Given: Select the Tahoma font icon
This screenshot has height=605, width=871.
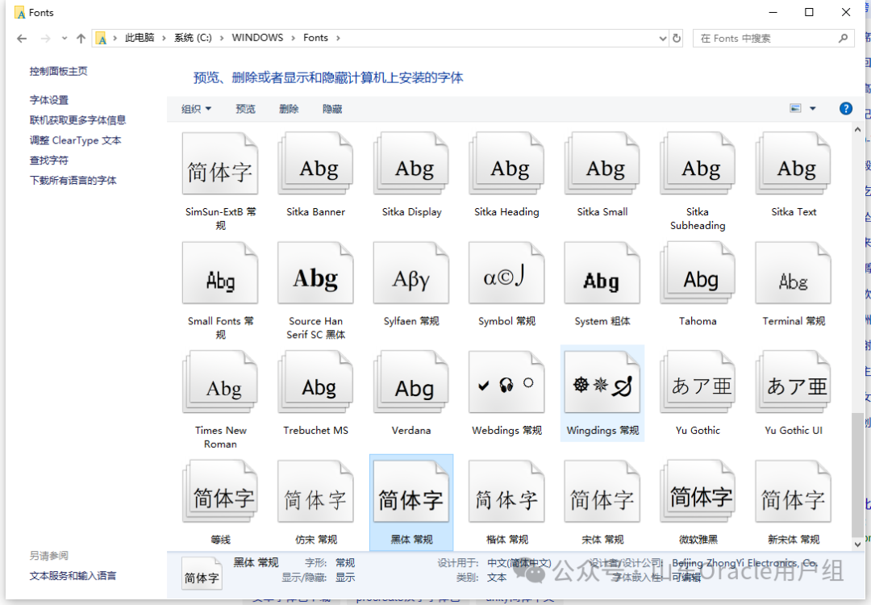Looking at the screenshot, I should pyautogui.click(x=698, y=273).
